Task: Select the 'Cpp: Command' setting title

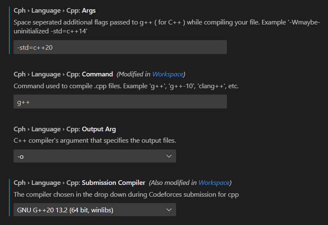Action: click(x=63, y=74)
